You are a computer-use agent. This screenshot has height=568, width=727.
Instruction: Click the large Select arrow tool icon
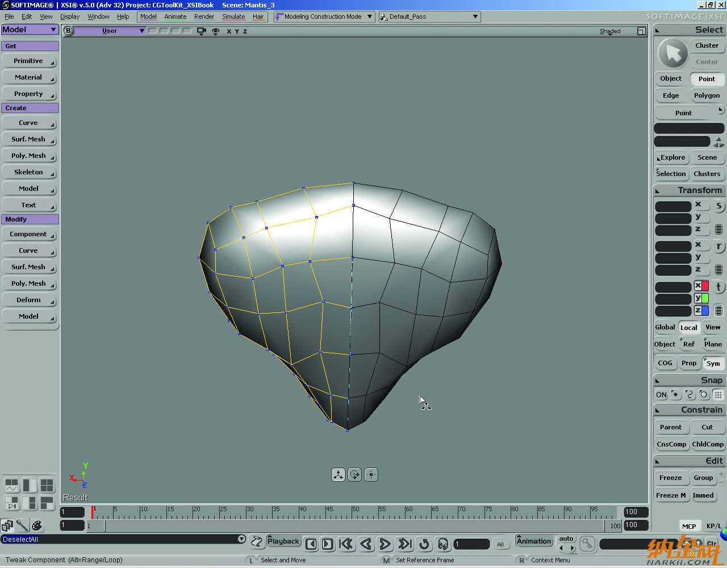point(672,53)
